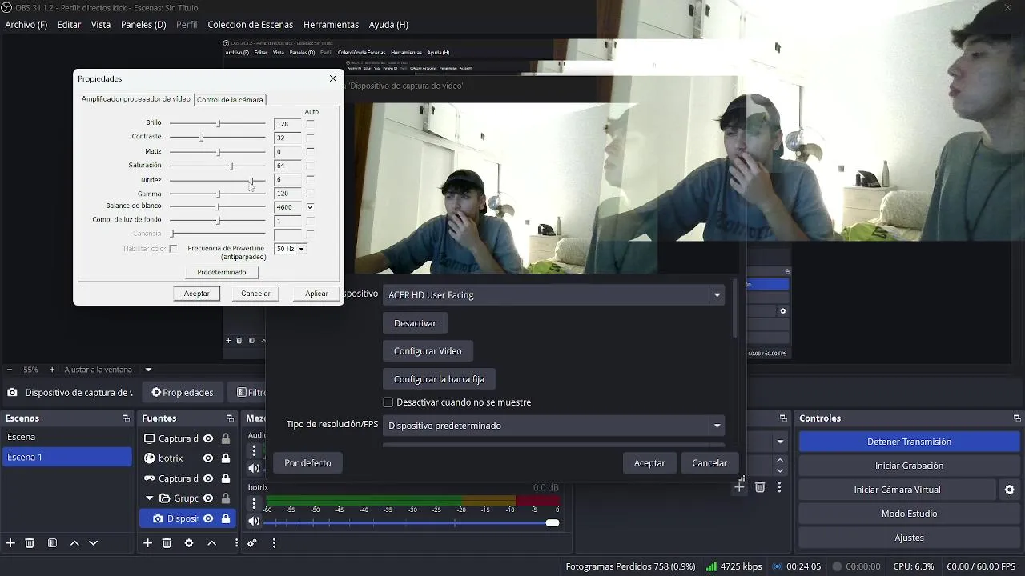This screenshot has height=576, width=1025.
Task: Collapse the Grupo folder in Fuentes
Action: [x=149, y=498]
